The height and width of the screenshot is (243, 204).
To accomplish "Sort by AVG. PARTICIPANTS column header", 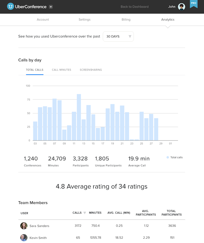I will 146,213.
